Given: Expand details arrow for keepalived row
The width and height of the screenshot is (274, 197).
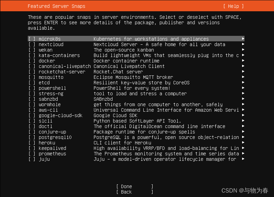Looking at the screenshot, I should (243, 148).
